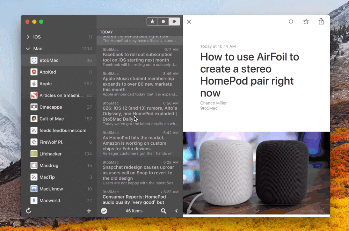
Task: Open the MacTip feed
Action: [x=59, y=177]
